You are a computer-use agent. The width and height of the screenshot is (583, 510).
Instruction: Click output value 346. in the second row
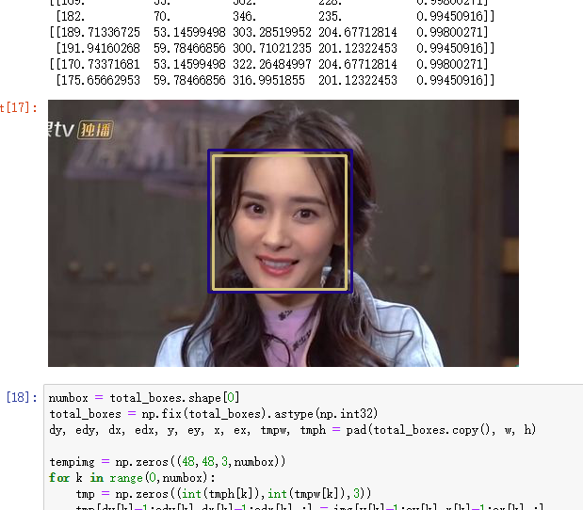pos(244,16)
